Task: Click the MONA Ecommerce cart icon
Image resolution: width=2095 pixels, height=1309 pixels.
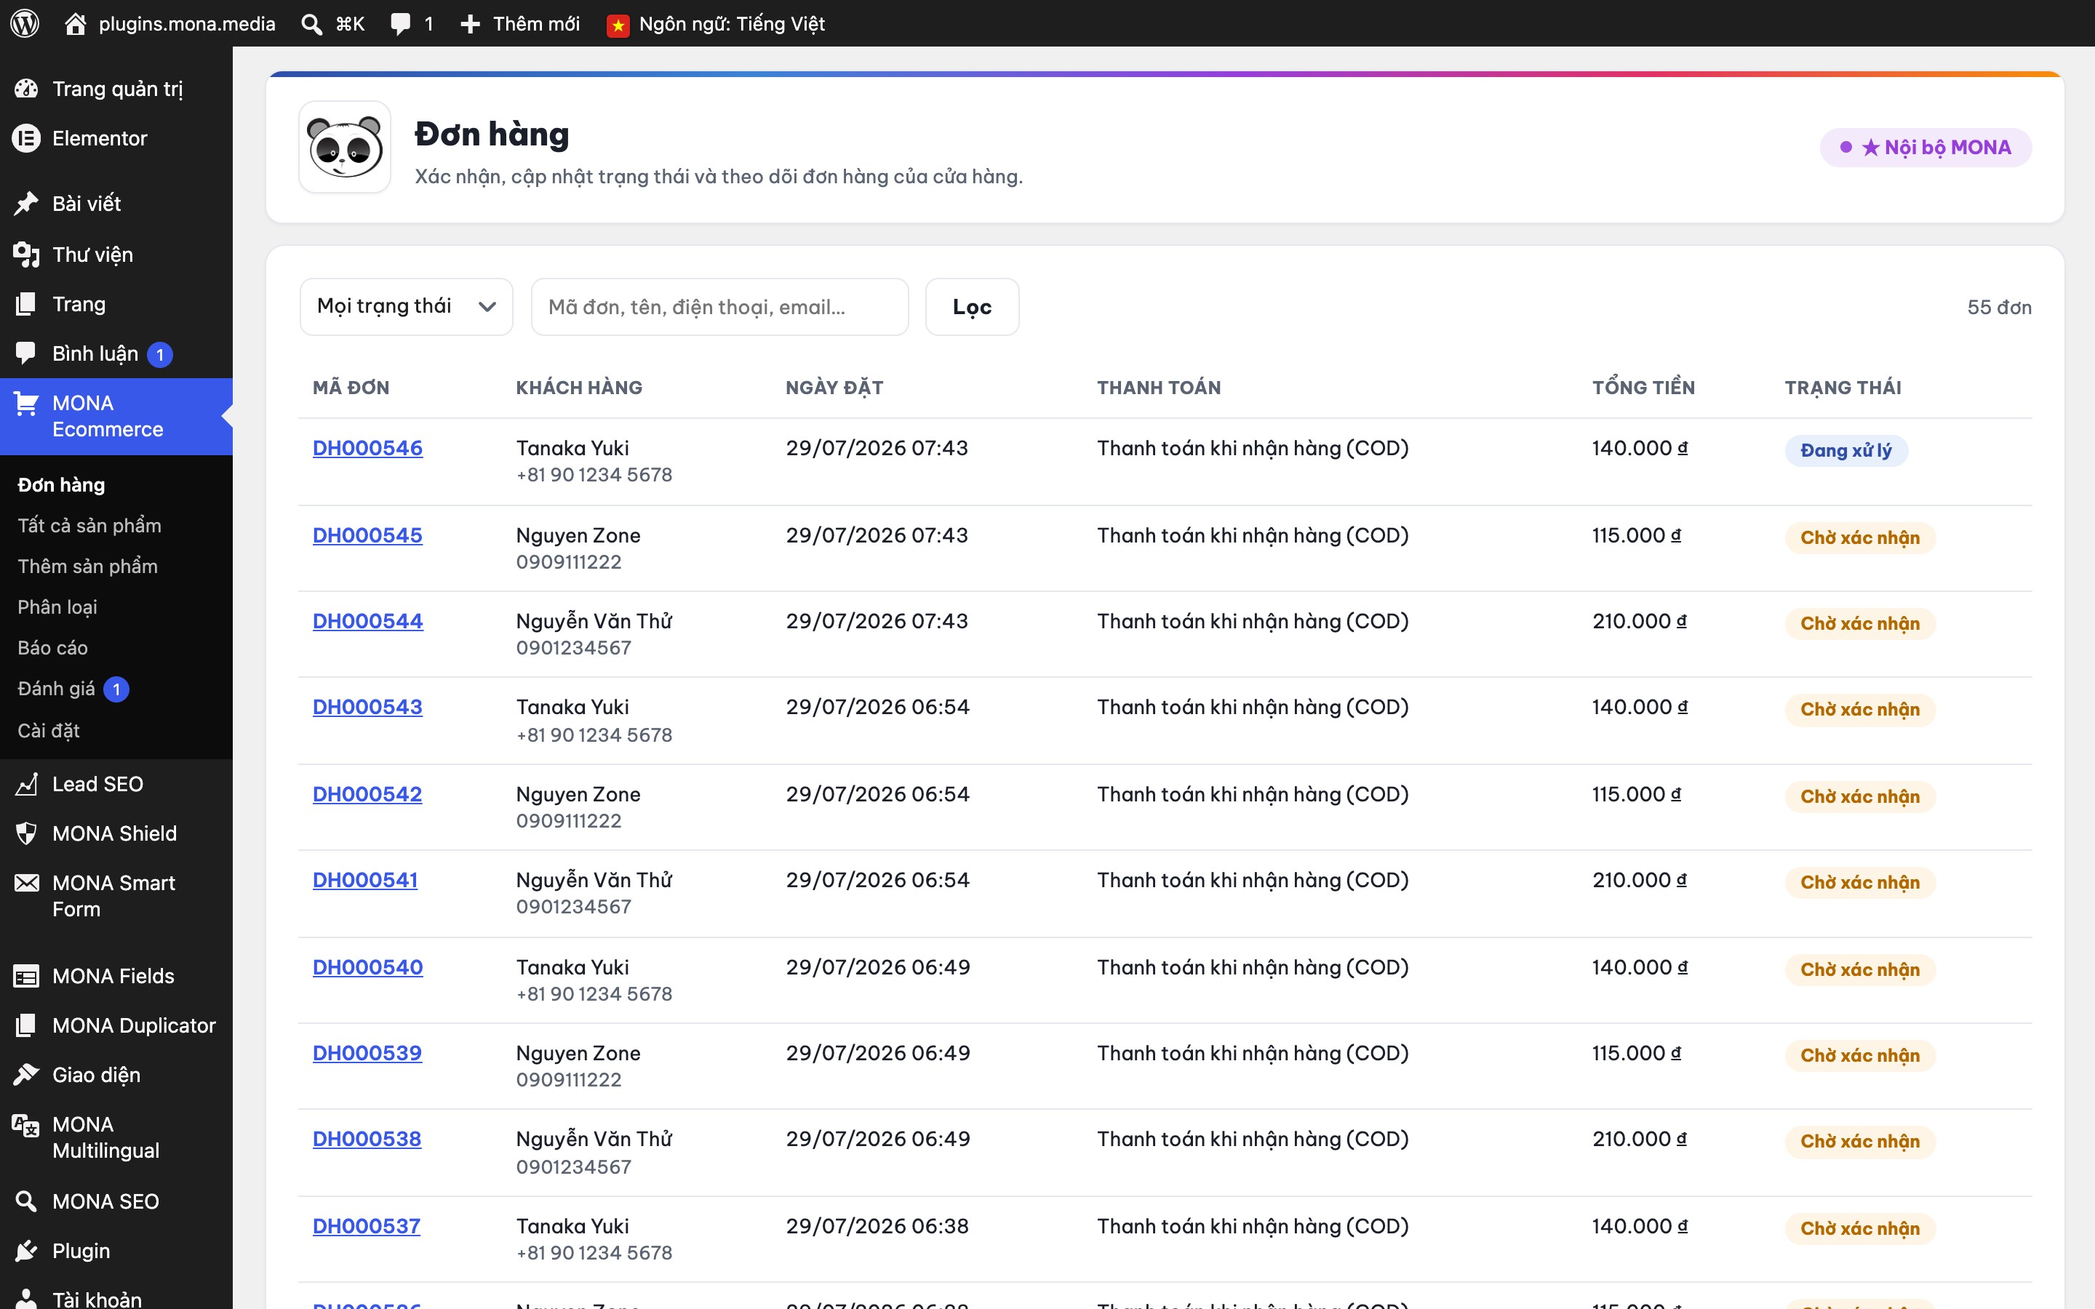Action: coord(26,404)
